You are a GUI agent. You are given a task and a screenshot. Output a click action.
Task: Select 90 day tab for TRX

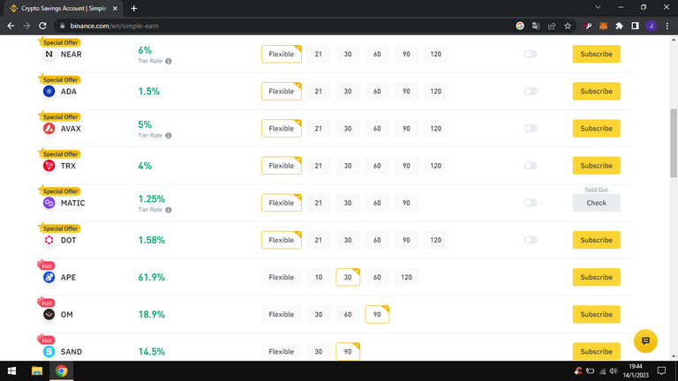(x=406, y=166)
